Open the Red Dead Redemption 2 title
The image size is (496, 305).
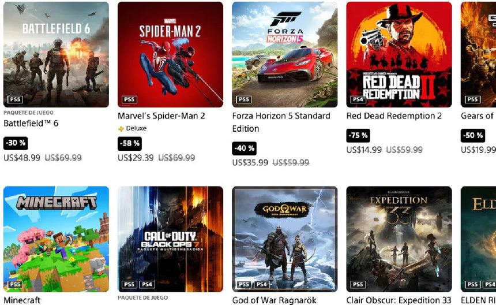pyautogui.click(x=394, y=116)
